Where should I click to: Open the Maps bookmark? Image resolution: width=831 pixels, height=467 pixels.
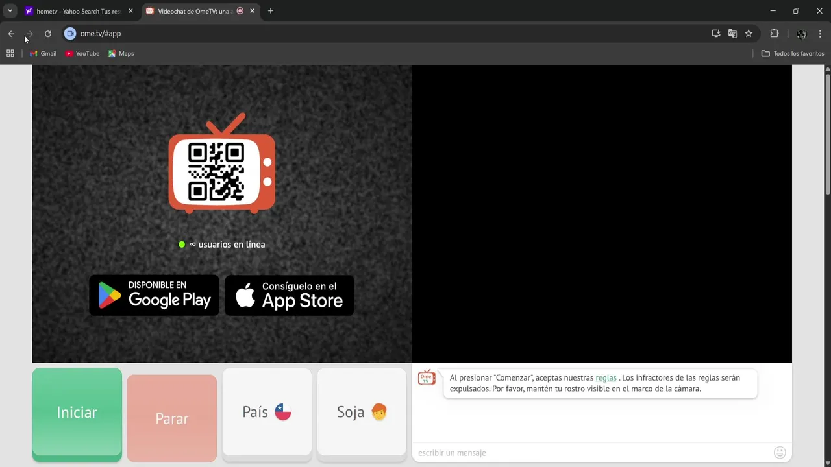(x=121, y=54)
